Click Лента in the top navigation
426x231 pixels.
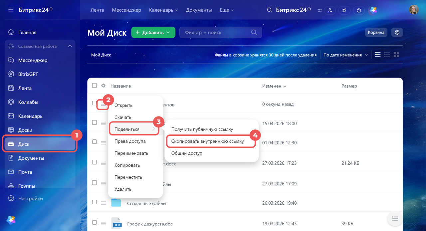97,10
